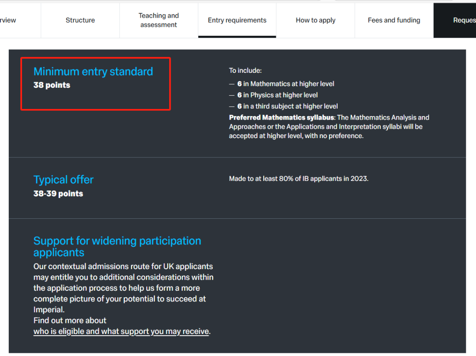Viewport: 476px width, 356px height.
Task: Click the 6 in Mathematics requirement
Action: (286, 84)
